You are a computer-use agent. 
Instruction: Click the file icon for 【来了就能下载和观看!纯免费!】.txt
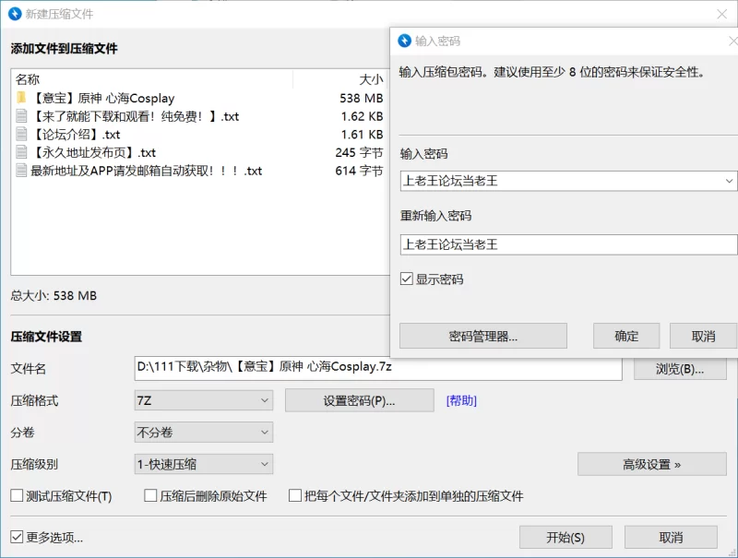click(21, 116)
